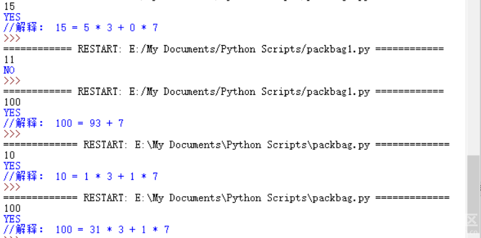Click the output line '100 = 93 + 7'
Viewport: 481px width, 238px height.
click(63, 124)
